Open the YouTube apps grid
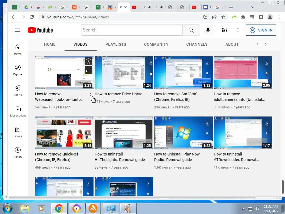285x214 pixels. pyautogui.click(x=225, y=30)
